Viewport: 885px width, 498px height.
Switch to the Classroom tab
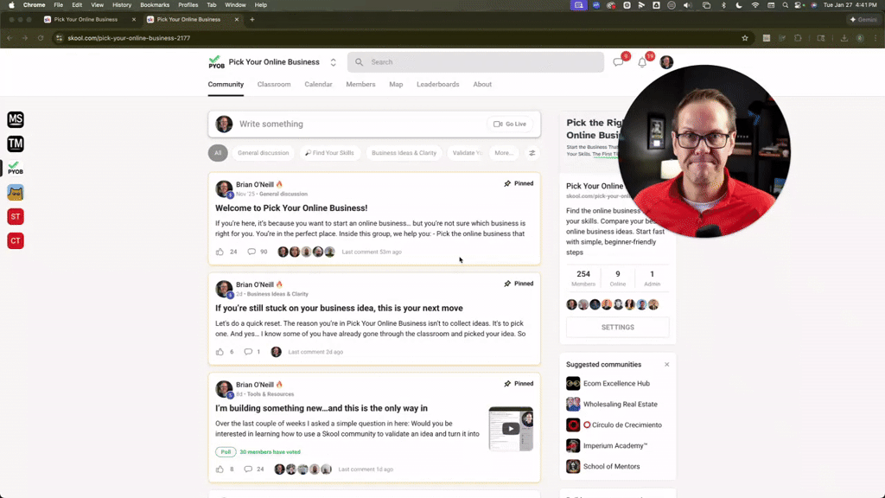pyautogui.click(x=274, y=85)
